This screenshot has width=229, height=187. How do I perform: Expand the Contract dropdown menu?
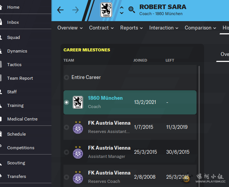pyautogui.click(x=101, y=28)
